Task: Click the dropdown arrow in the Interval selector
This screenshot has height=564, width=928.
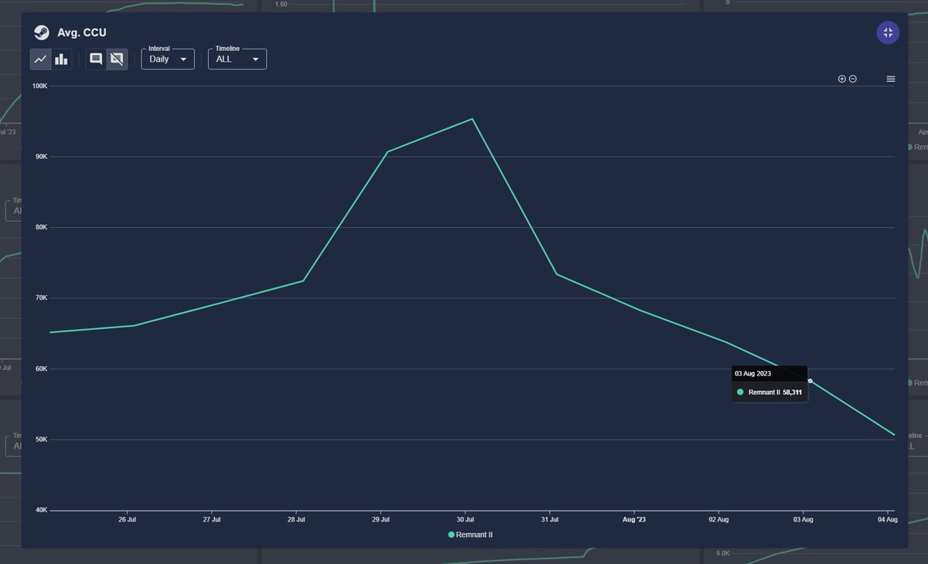Action: 183,59
